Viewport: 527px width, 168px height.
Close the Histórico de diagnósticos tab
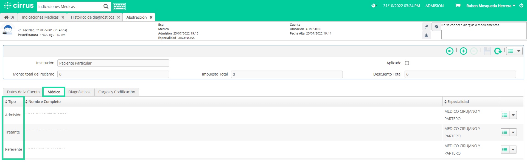point(119,17)
